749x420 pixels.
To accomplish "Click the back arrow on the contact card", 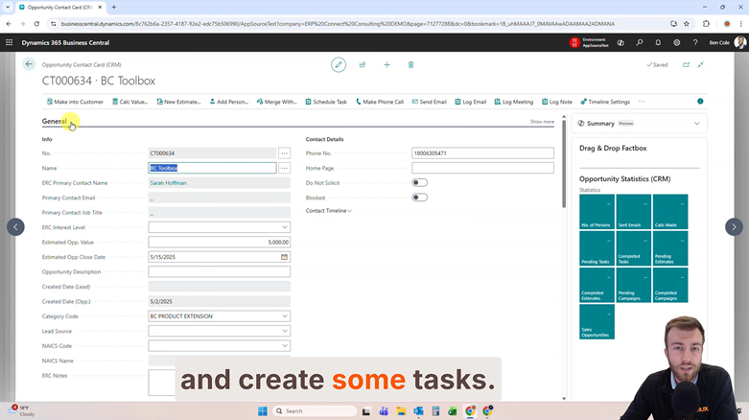I will [29, 64].
